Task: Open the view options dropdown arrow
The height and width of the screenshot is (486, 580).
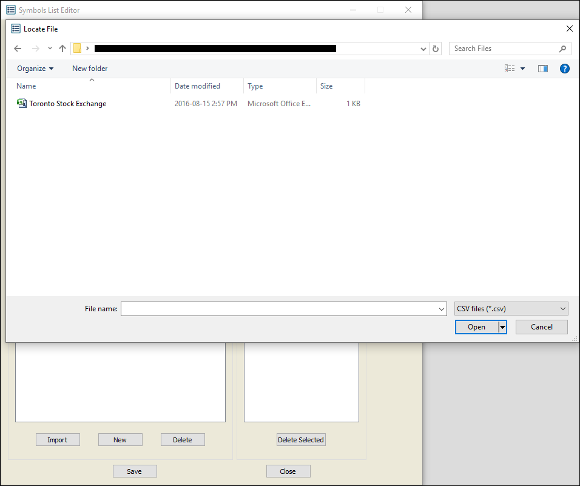Action: [523, 69]
